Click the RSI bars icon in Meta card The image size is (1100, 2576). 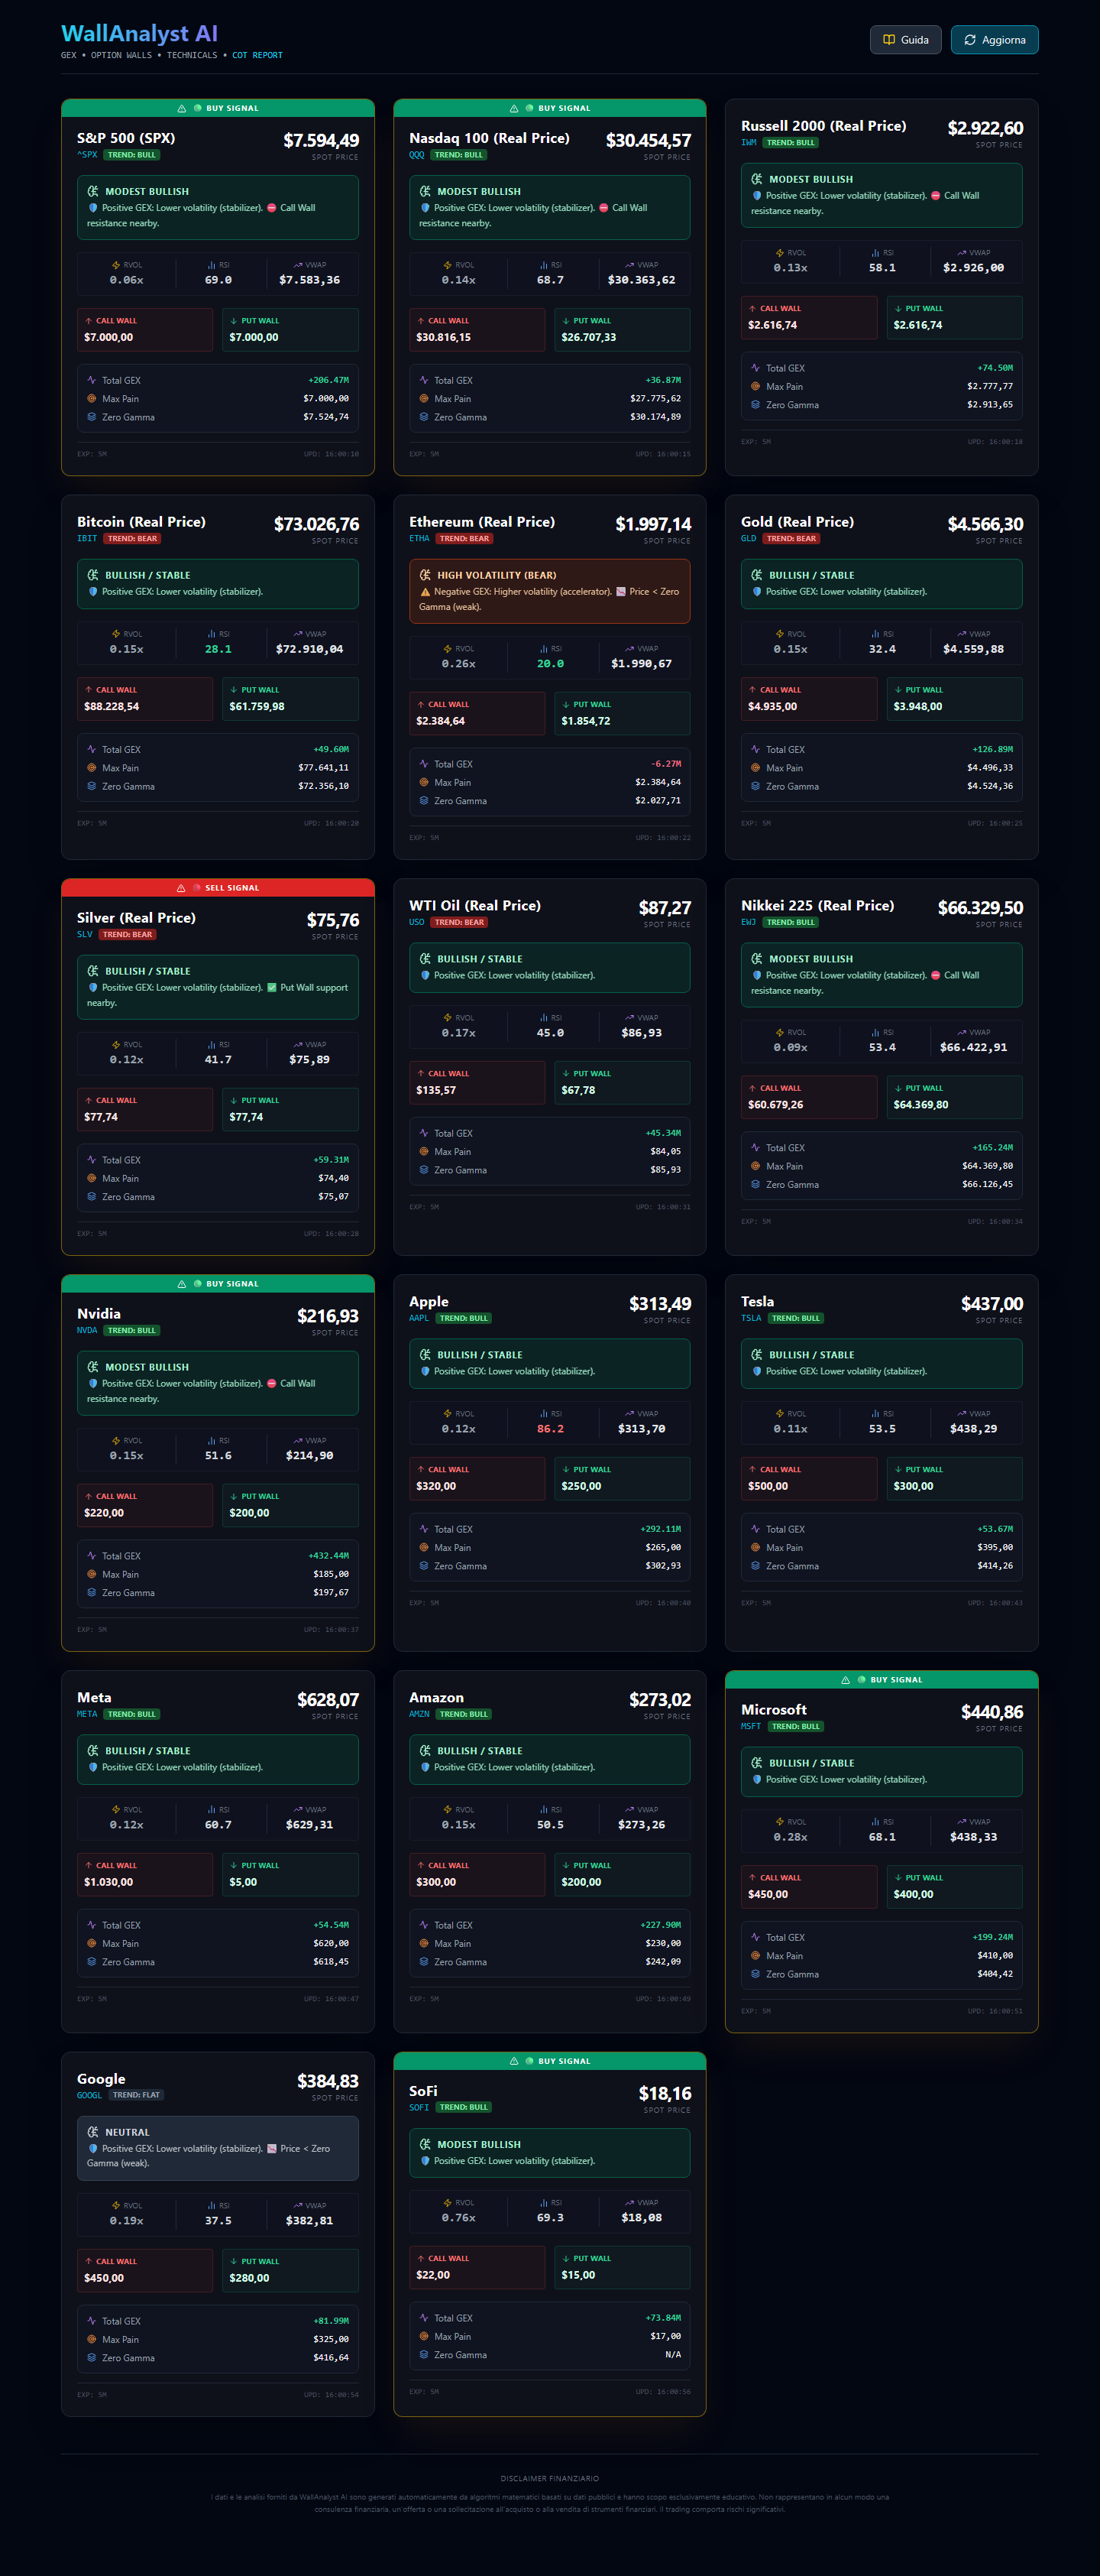tap(212, 1810)
